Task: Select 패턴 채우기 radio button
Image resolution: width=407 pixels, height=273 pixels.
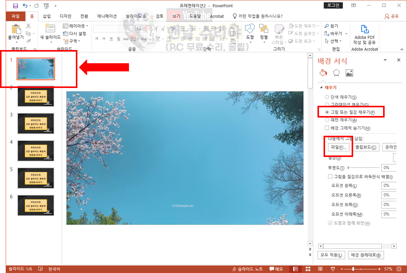Action: coord(327,120)
